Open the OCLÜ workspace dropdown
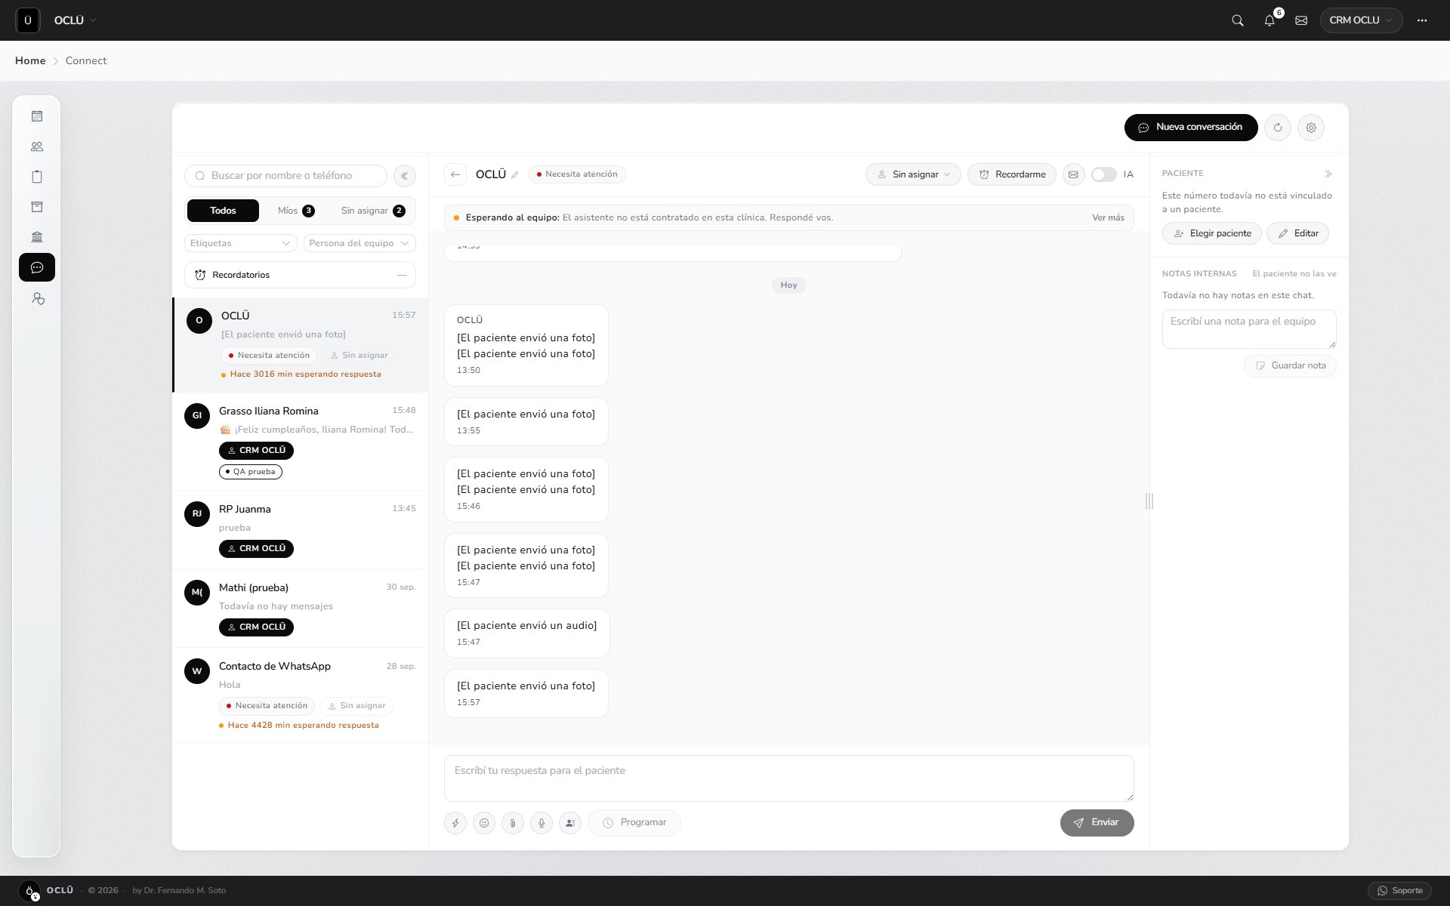This screenshot has height=906, width=1450. point(75,20)
